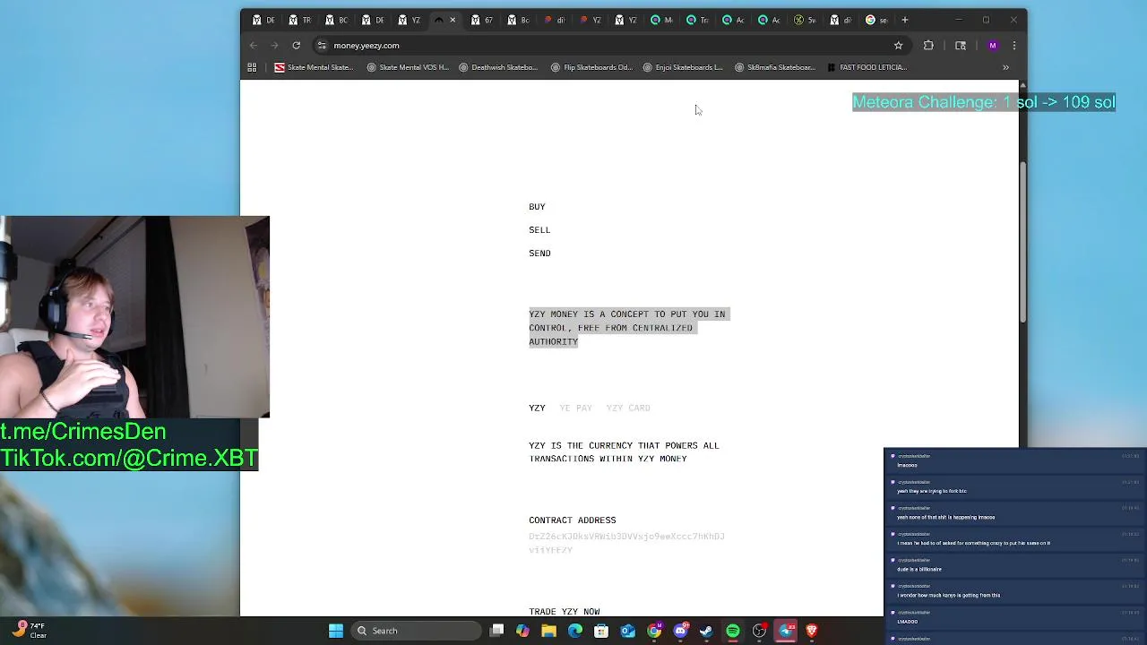
Task: Open Task View from the taskbar
Action: point(497,631)
